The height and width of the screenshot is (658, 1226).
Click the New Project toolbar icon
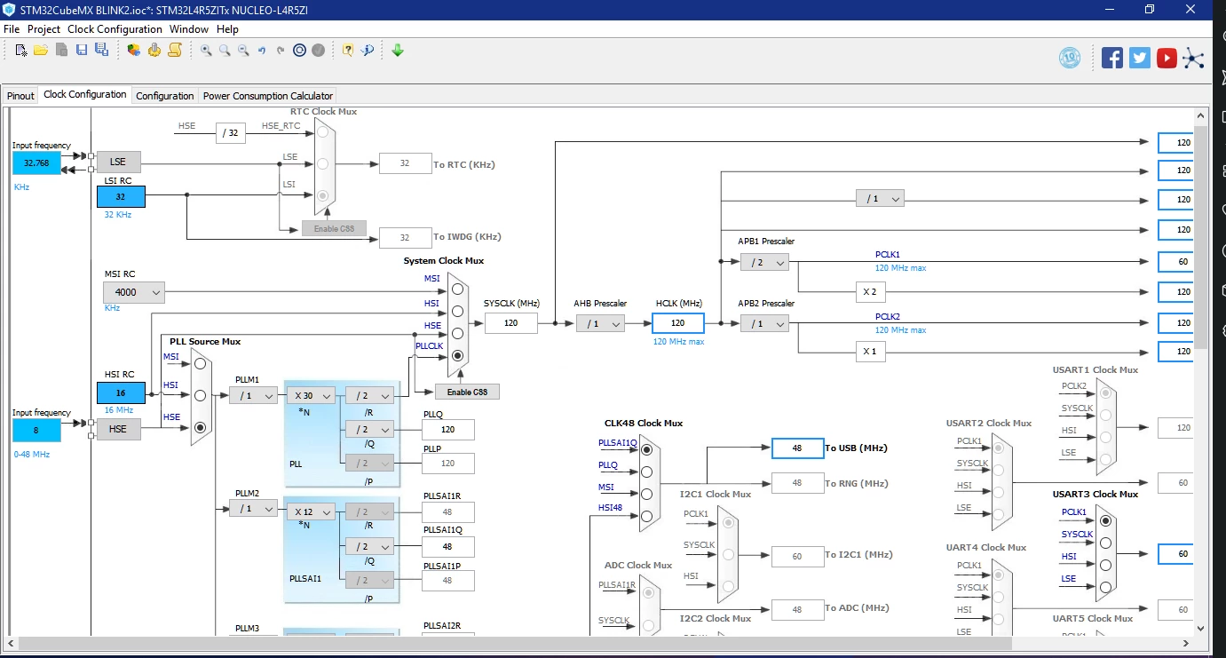(21, 51)
